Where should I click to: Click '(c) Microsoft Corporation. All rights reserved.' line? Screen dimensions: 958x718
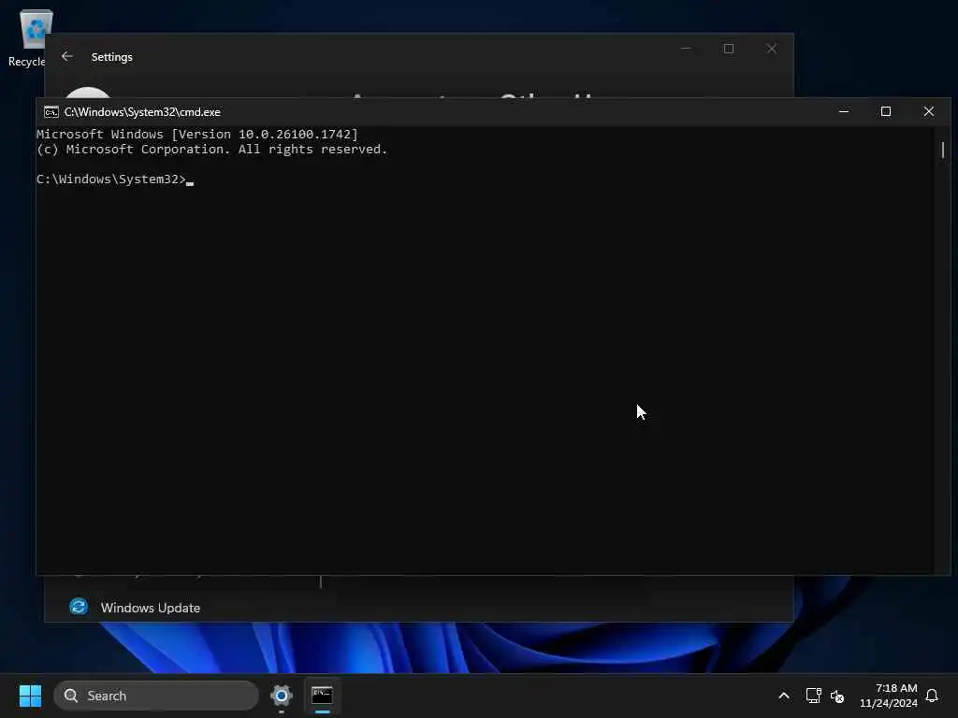point(212,150)
